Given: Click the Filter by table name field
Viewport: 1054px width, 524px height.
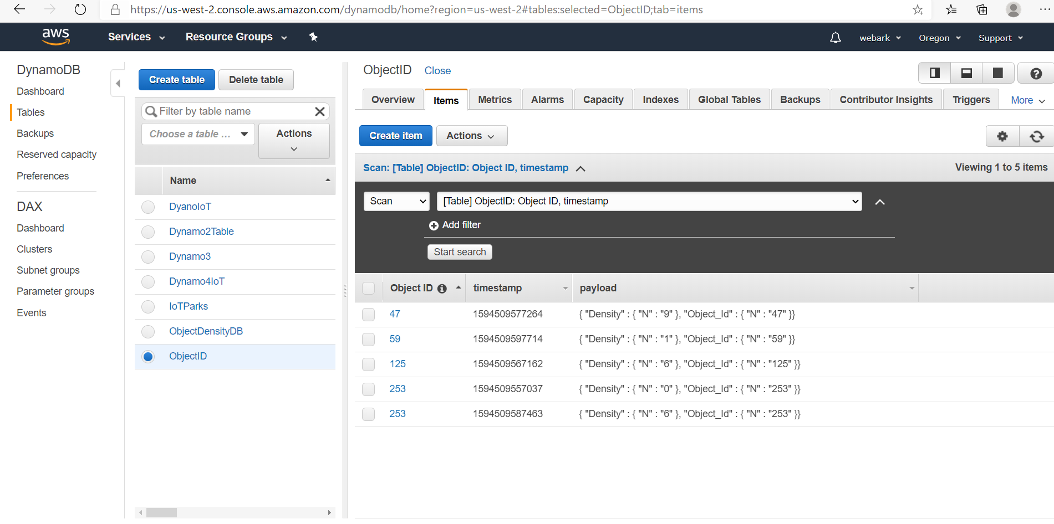Looking at the screenshot, I should coord(235,111).
